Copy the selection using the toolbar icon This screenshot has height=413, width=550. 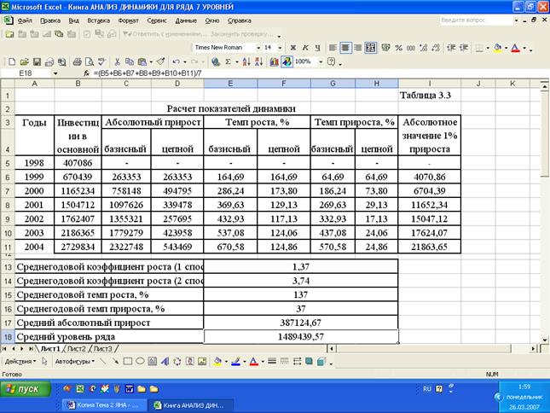pyautogui.click(x=130, y=62)
